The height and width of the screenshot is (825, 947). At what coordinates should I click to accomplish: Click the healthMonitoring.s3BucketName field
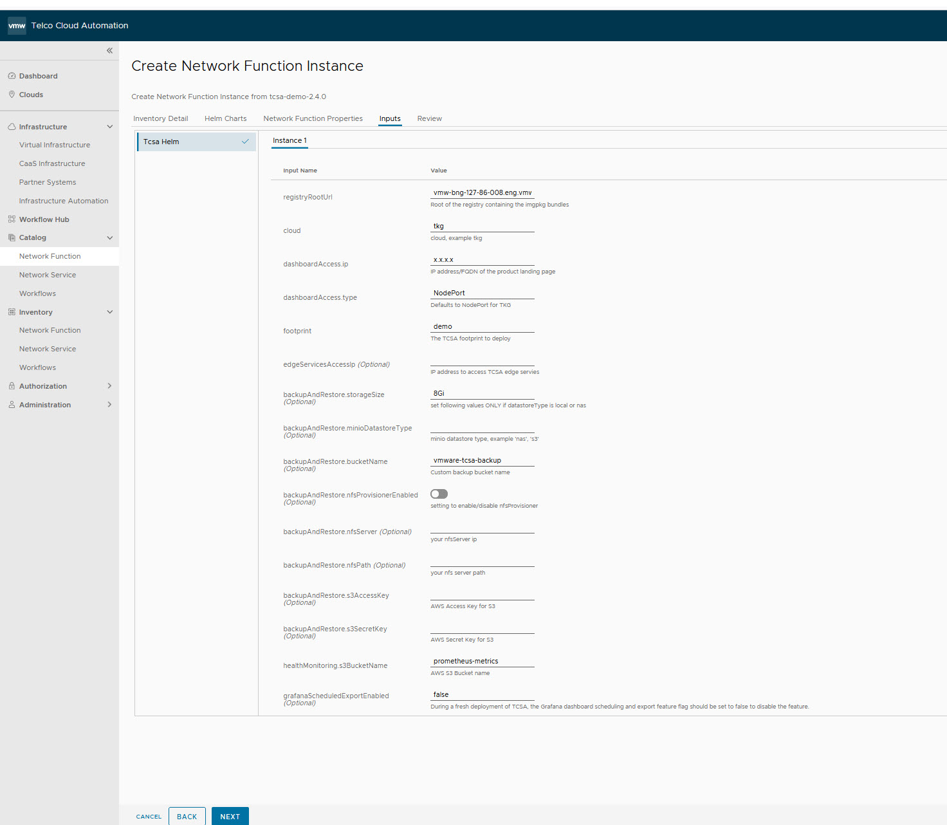coord(483,661)
